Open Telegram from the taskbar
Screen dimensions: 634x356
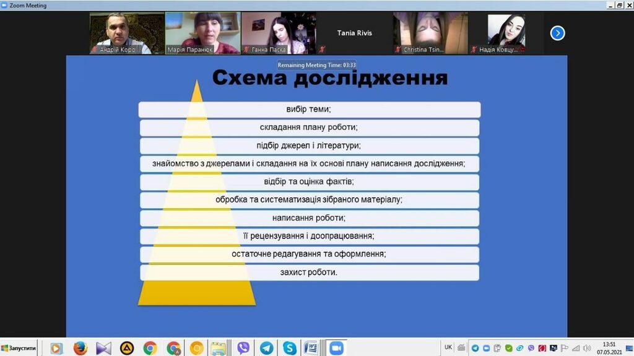(x=266, y=348)
